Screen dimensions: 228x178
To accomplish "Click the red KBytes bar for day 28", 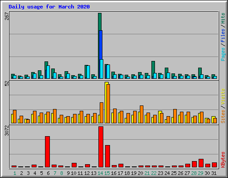I will (x=194, y=164).
